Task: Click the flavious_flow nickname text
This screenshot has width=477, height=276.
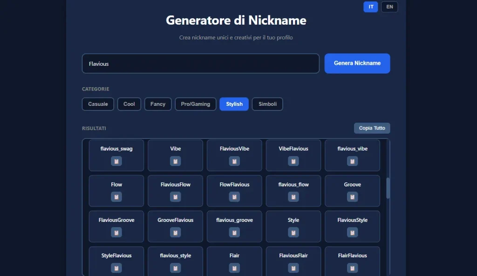Action: click(x=293, y=184)
